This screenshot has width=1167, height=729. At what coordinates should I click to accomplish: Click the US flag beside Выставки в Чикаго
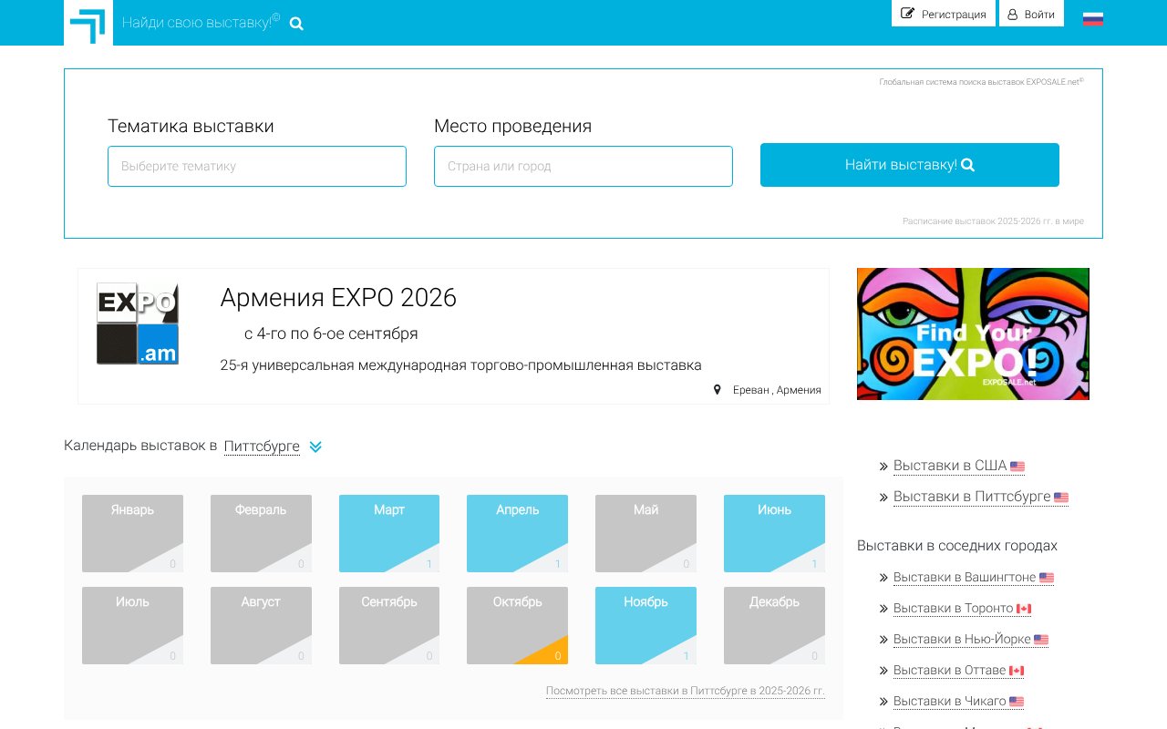[1016, 701]
